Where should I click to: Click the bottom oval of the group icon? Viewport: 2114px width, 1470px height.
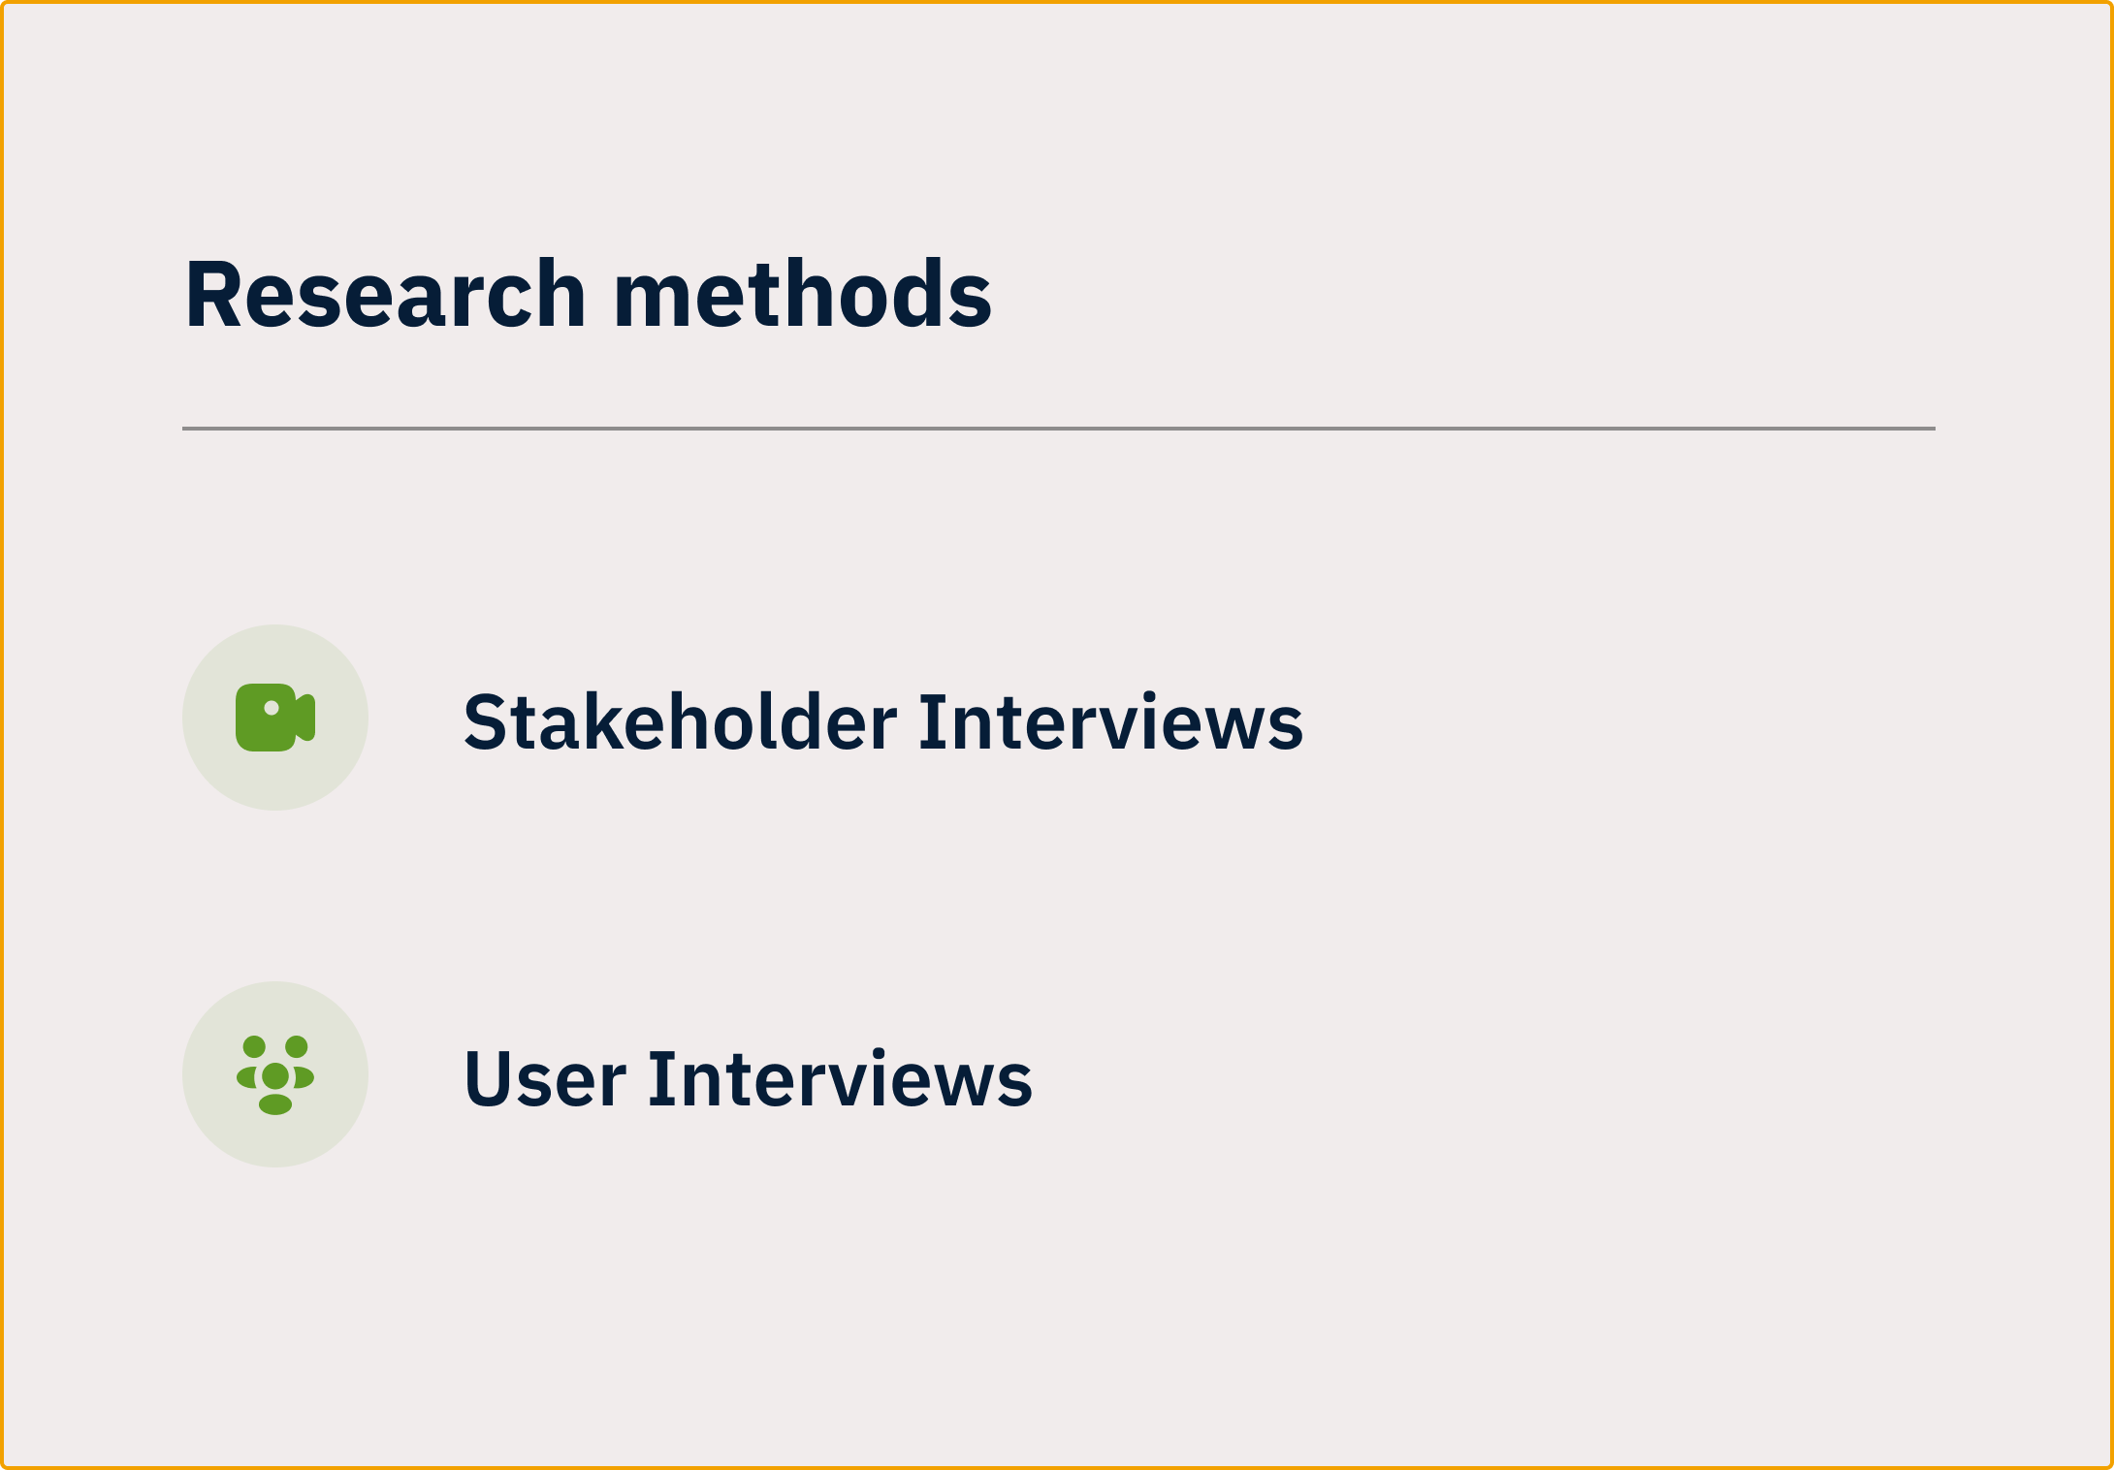click(275, 1104)
